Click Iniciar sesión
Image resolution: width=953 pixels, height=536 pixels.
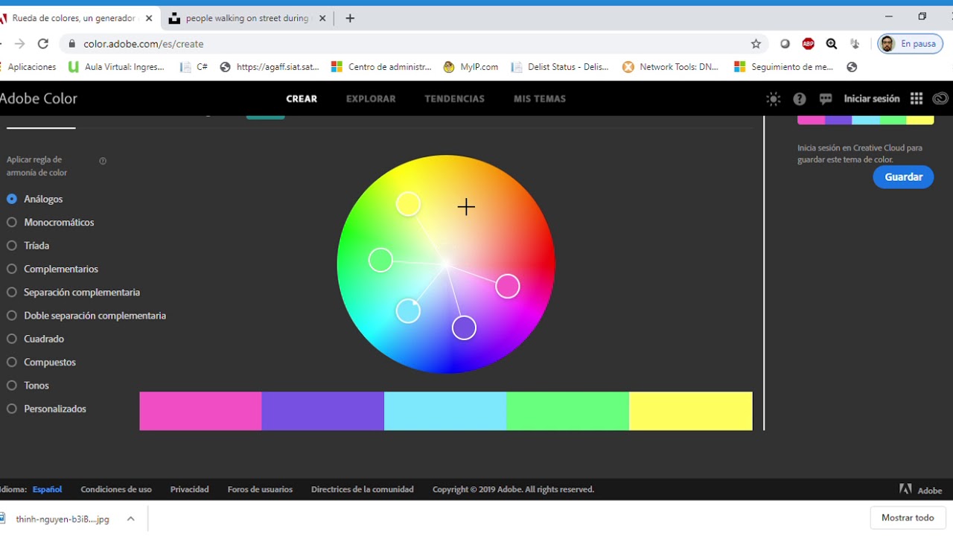coord(872,98)
